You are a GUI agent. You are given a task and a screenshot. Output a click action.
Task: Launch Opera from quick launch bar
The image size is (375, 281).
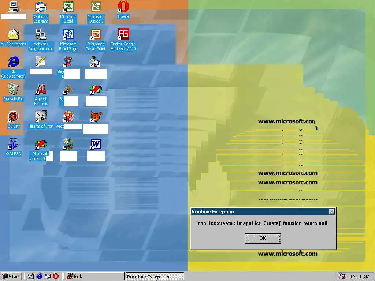coord(56,277)
